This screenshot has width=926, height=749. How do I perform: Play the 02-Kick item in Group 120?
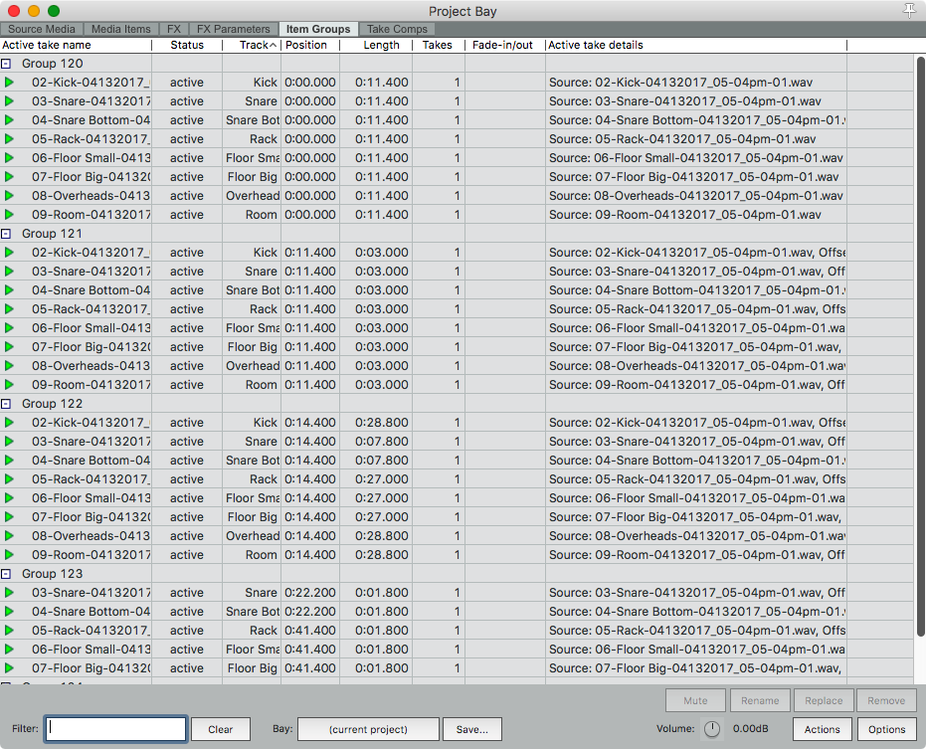(10, 83)
